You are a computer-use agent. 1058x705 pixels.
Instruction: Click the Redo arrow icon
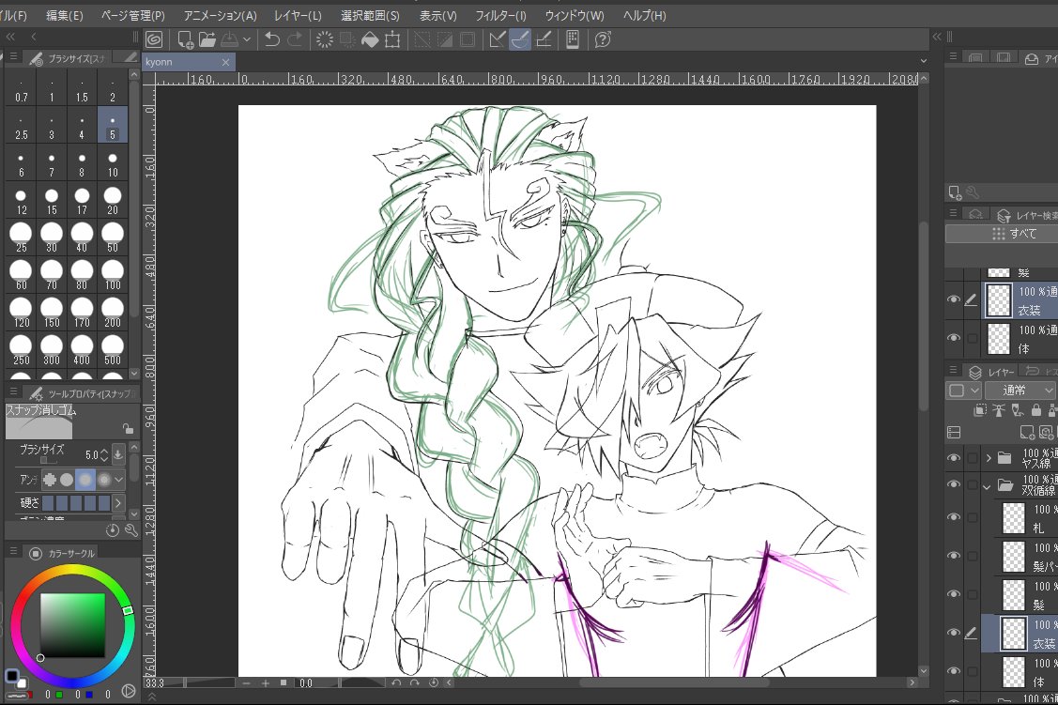295,39
